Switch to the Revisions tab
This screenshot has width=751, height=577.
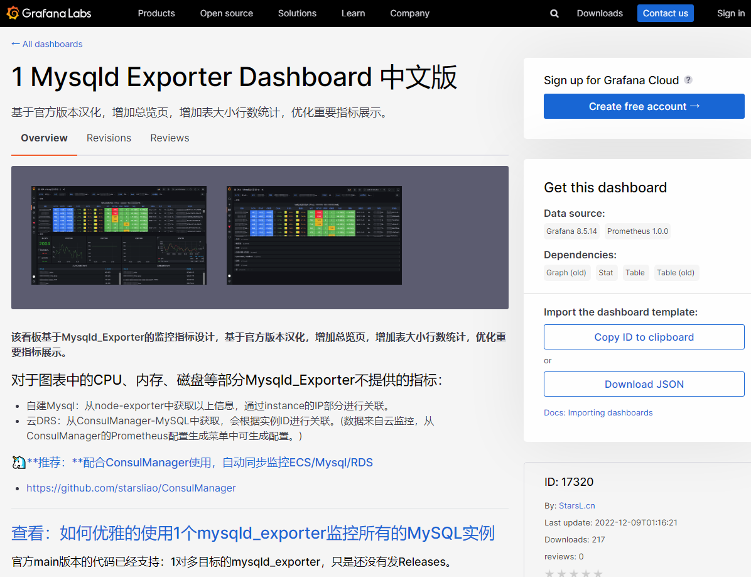[x=109, y=138]
